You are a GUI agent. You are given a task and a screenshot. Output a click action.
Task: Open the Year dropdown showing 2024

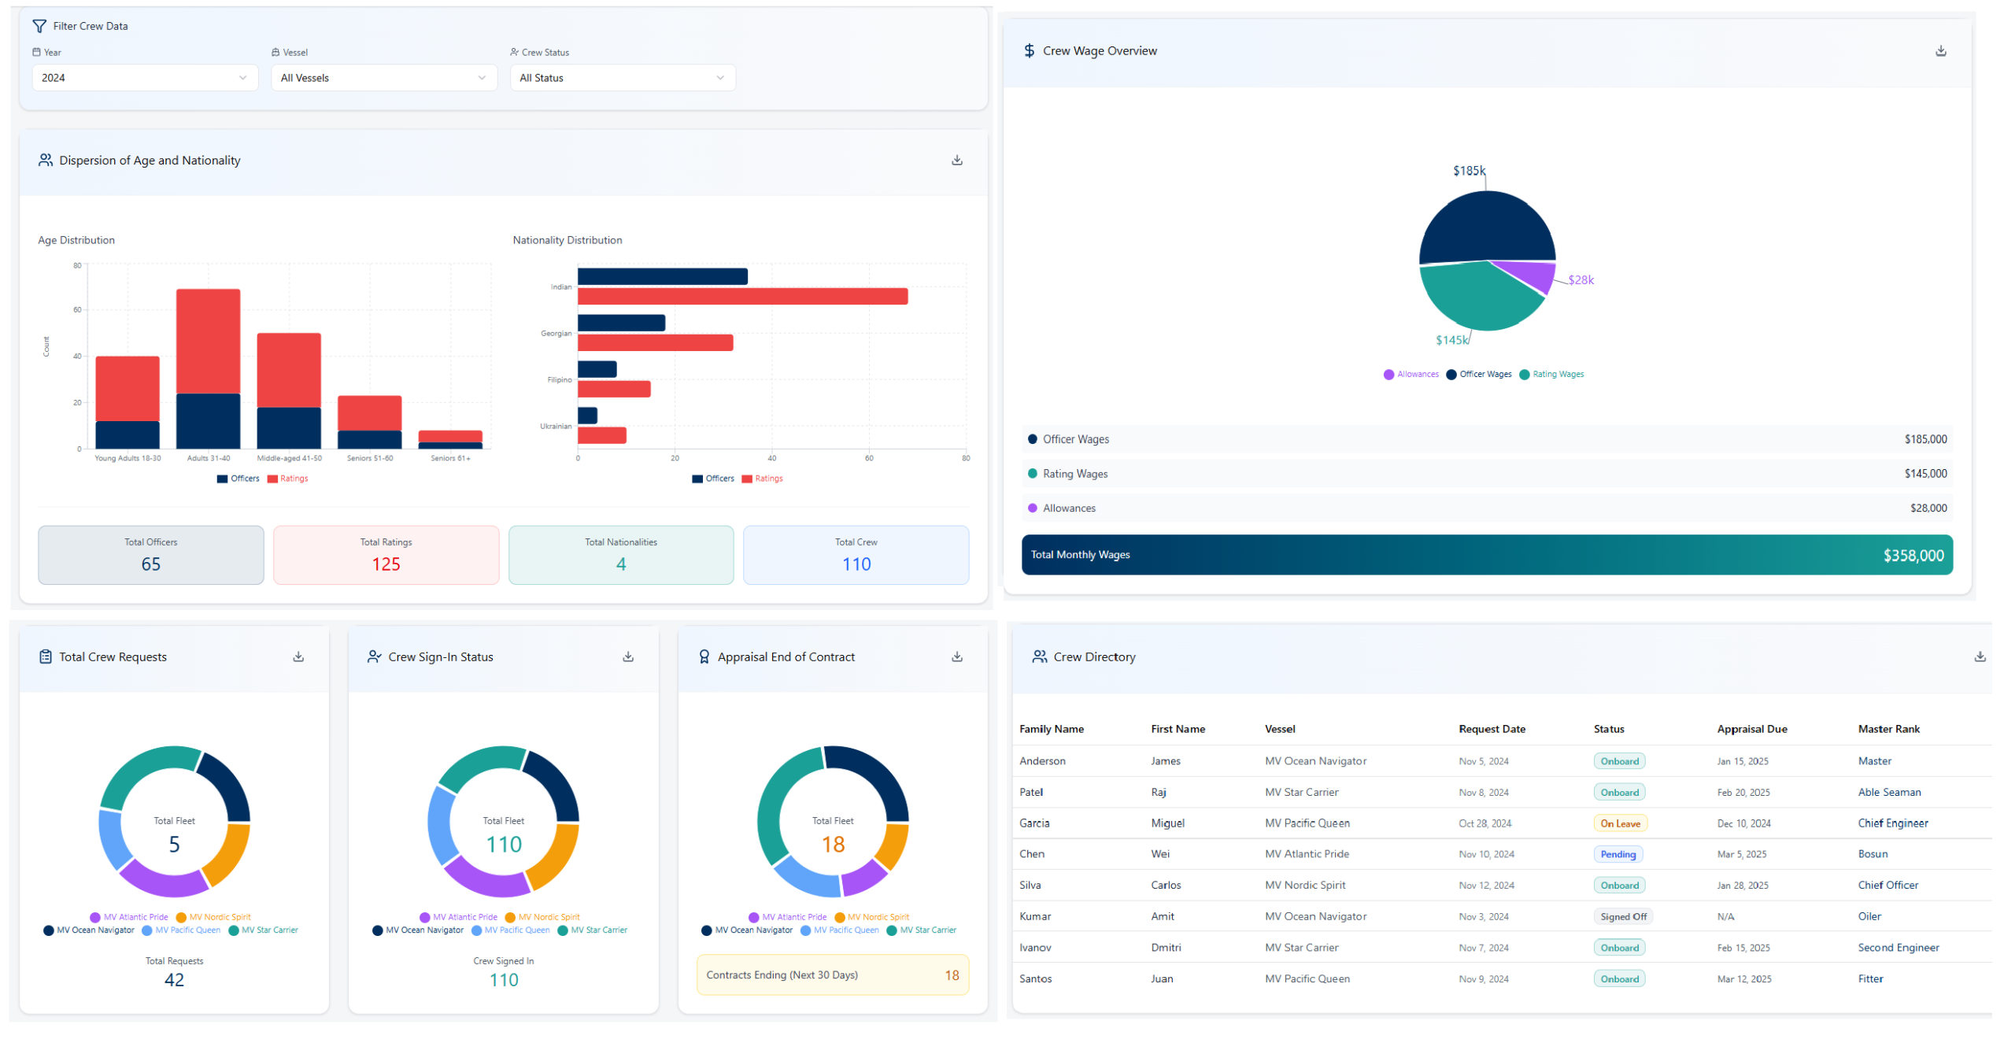point(145,78)
